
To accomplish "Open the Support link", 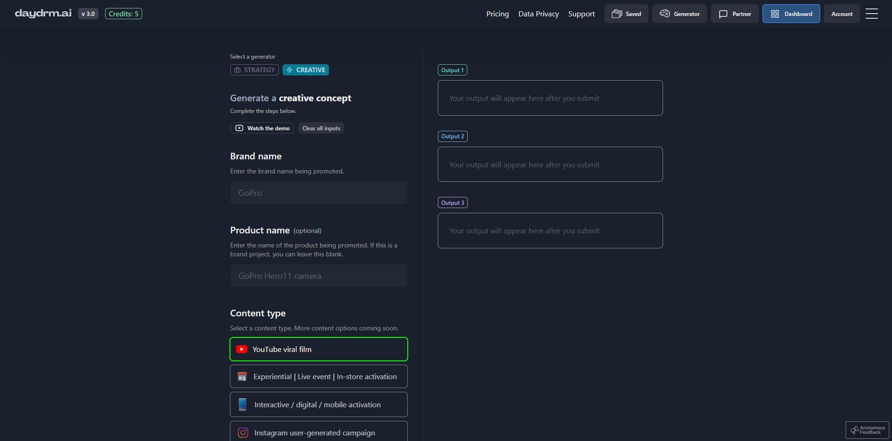I will point(581,14).
